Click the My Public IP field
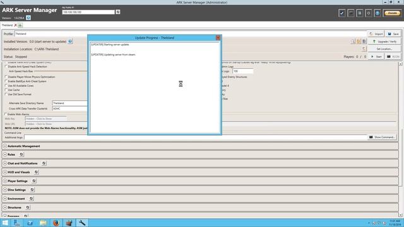The height and width of the screenshot is (227, 404). (88, 12)
